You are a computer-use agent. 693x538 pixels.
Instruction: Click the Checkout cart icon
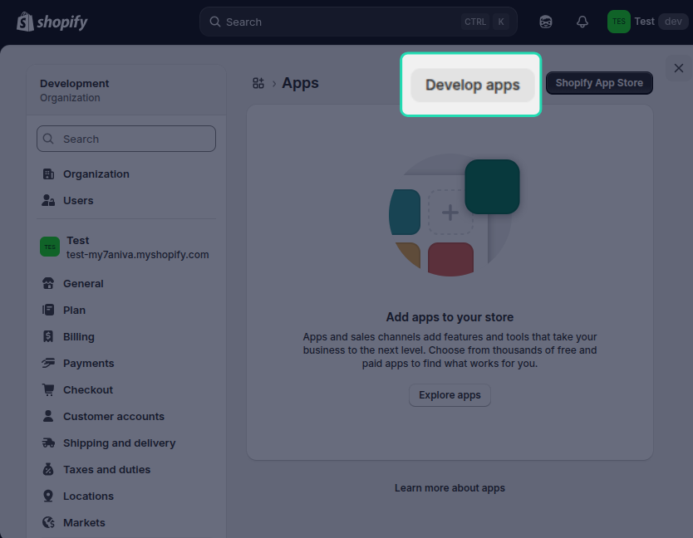[48, 389]
